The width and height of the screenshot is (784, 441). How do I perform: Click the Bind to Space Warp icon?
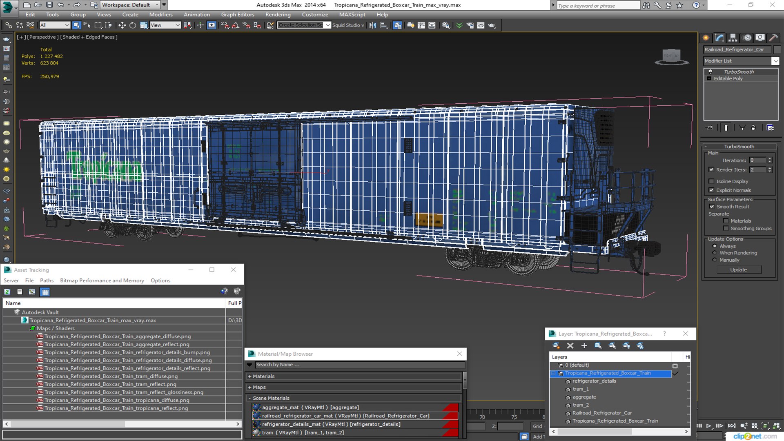[30, 25]
